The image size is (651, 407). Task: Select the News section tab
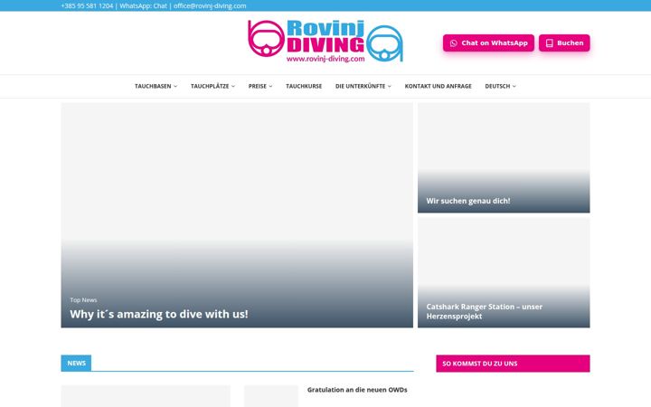[x=76, y=363]
